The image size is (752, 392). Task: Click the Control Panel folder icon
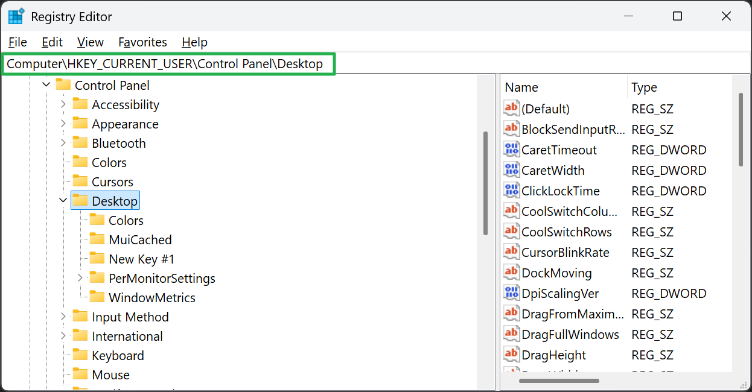(x=63, y=85)
